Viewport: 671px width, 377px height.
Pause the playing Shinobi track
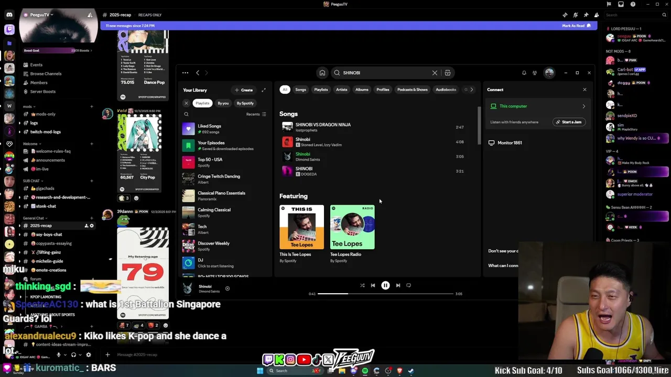(x=385, y=285)
